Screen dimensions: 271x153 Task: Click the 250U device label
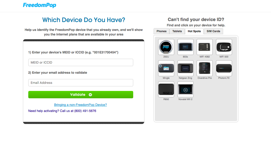click(166, 57)
